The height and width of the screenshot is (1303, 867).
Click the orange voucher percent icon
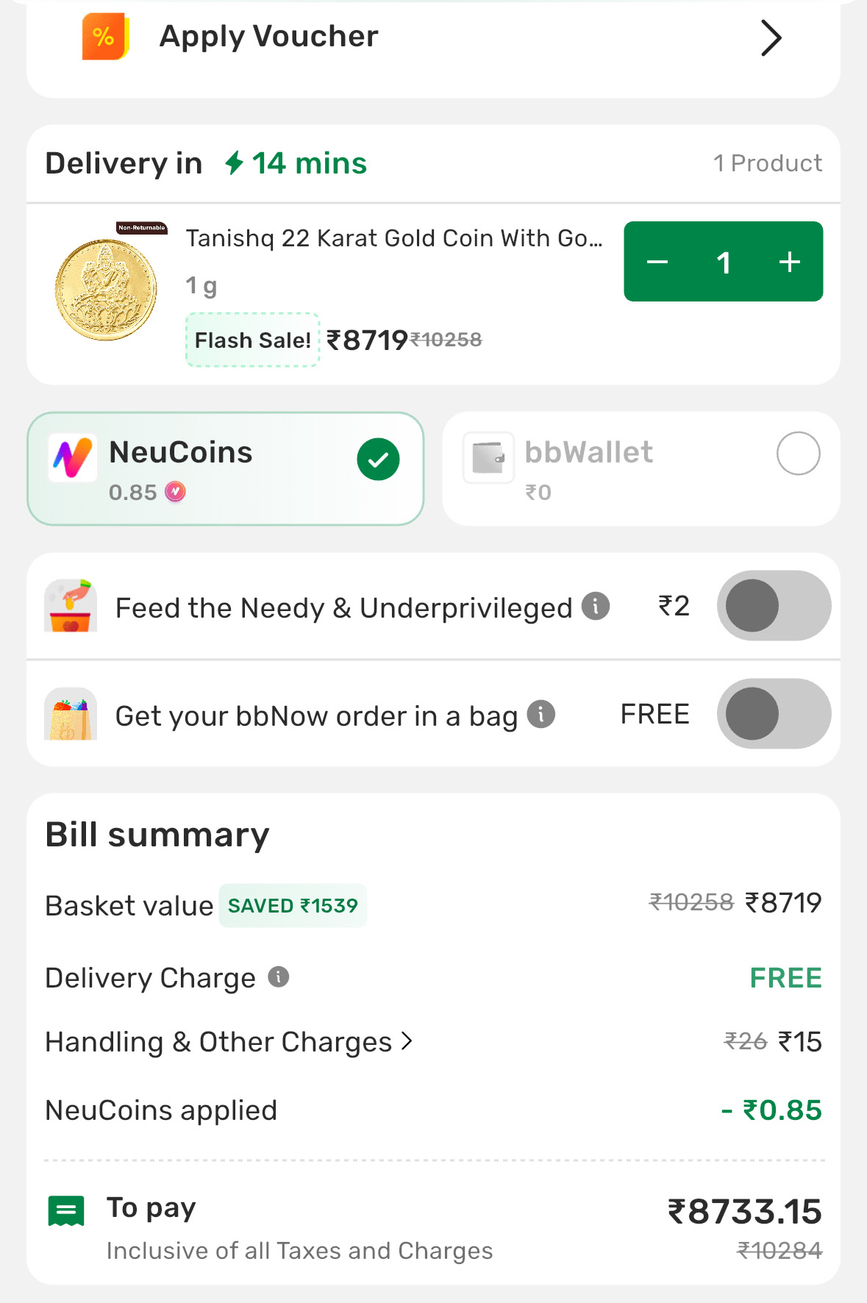click(105, 37)
